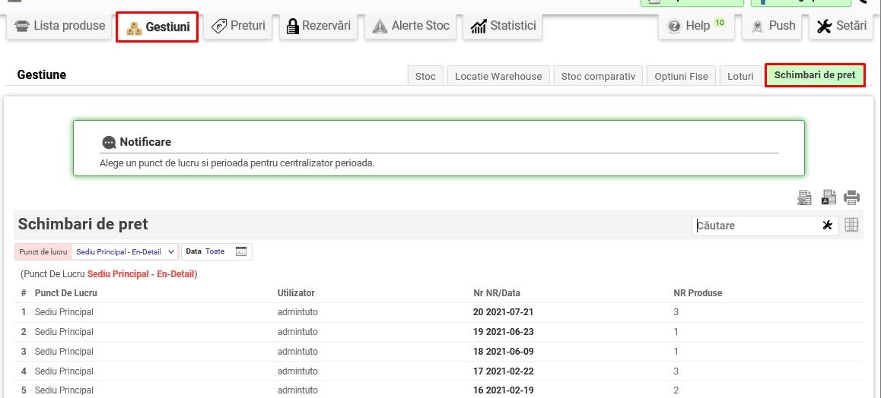
Task: Switch to Alerte Stoc tab
Action: pyautogui.click(x=411, y=26)
